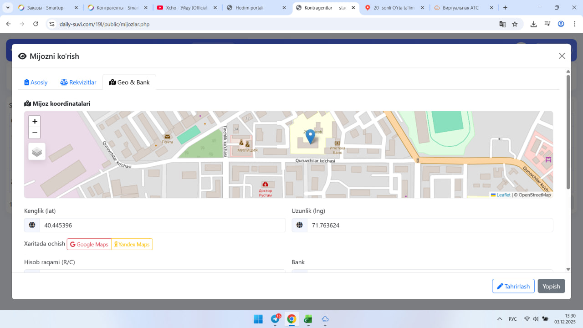This screenshot has height=328, width=583.
Task: Click the Hisob raqami (R/C) label
Action: coord(50,262)
